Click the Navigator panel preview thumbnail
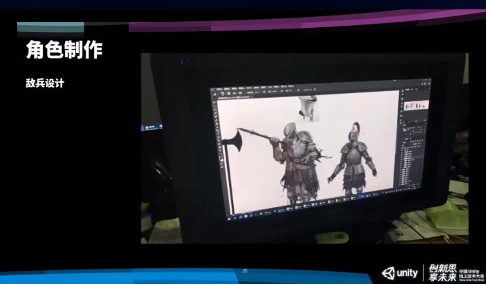The width and height of the screenshot is (486, 284). [x=416, y=105]
